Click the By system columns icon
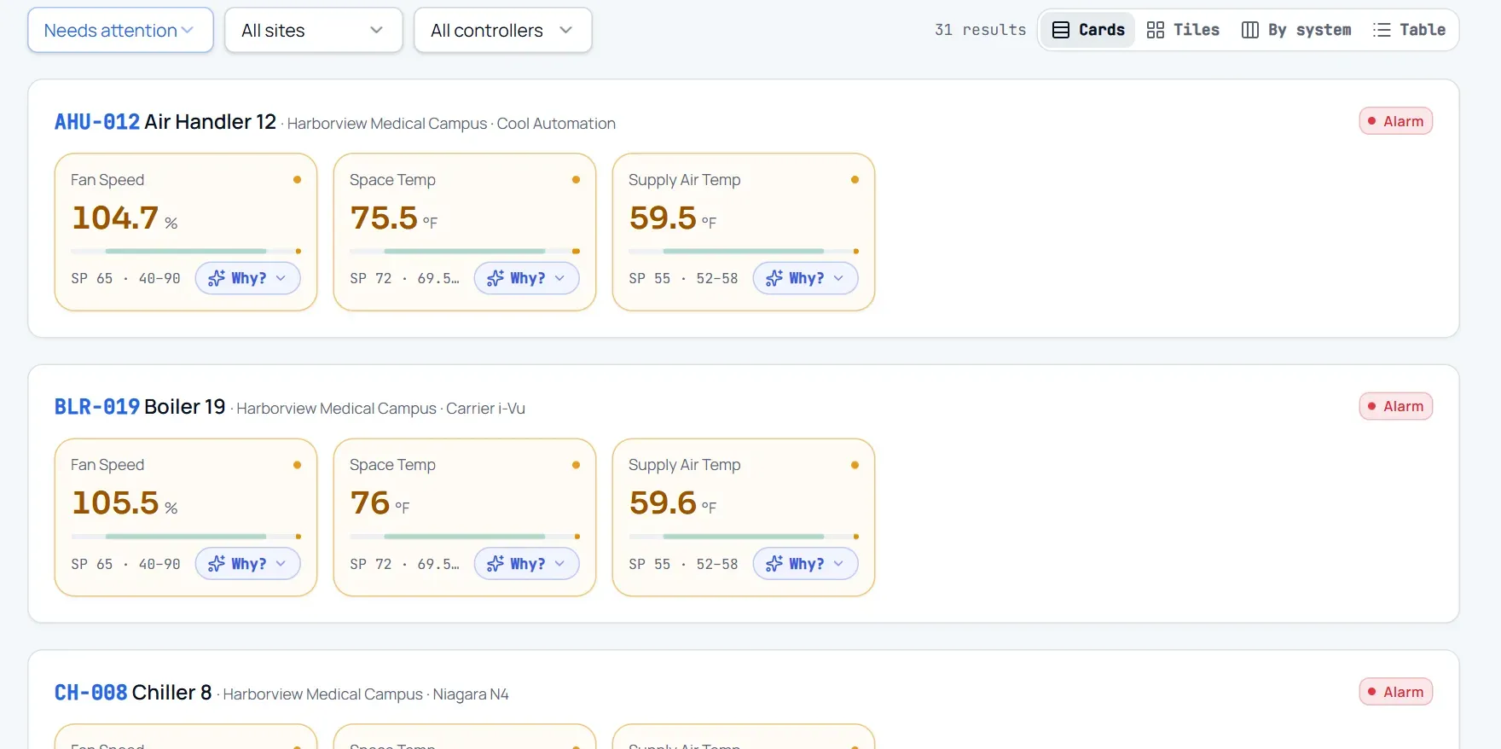This screenshot has width=1501, height=749. (1250, 30)
